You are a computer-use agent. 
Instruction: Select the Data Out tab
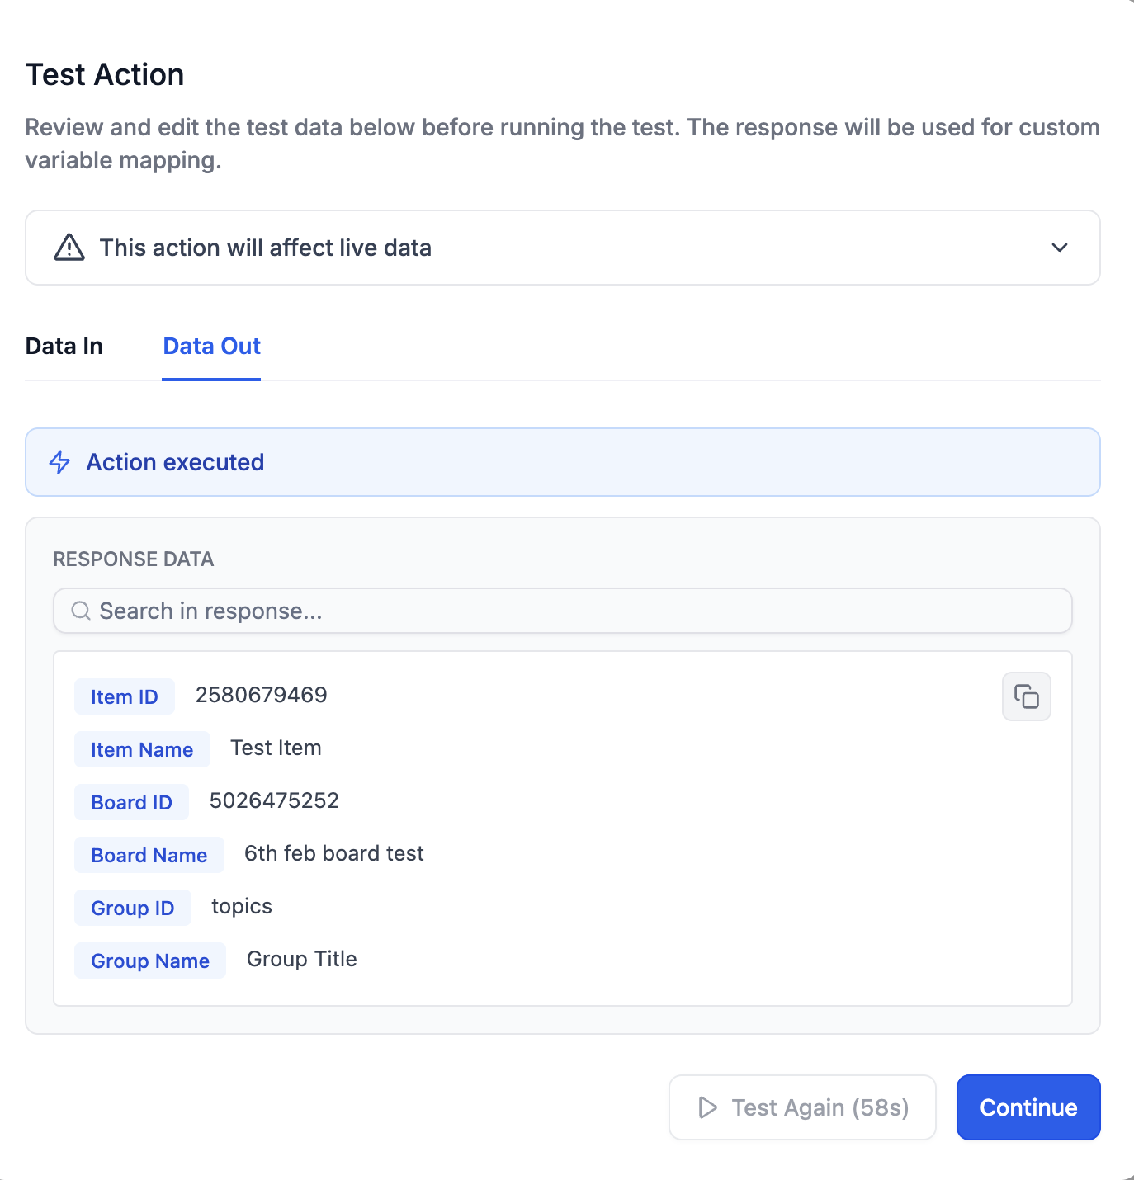211,347
